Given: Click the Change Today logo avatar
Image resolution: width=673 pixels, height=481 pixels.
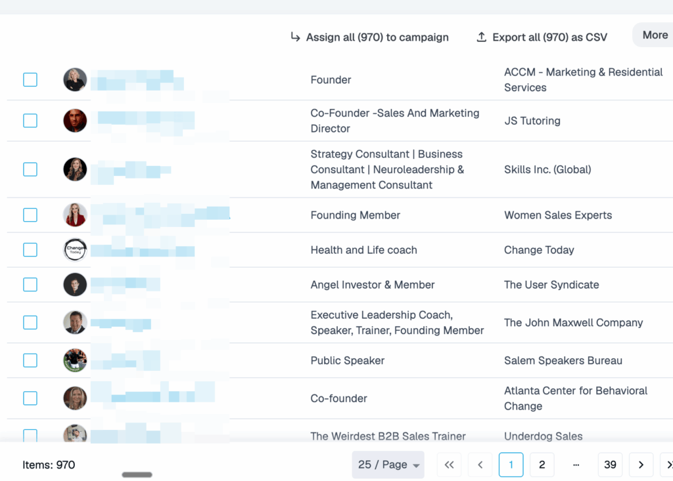Looking at the screenshot, I should (75, 249).
